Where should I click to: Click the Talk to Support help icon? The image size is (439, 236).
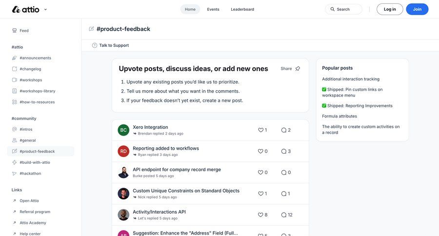pyautogui.click(x=95, y=45)
